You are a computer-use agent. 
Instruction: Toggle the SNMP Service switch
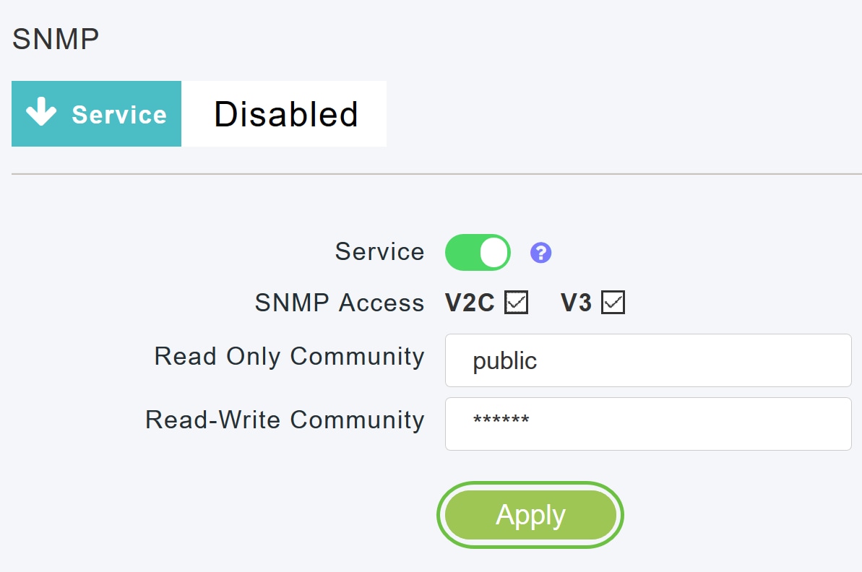[x=478, y=253]
